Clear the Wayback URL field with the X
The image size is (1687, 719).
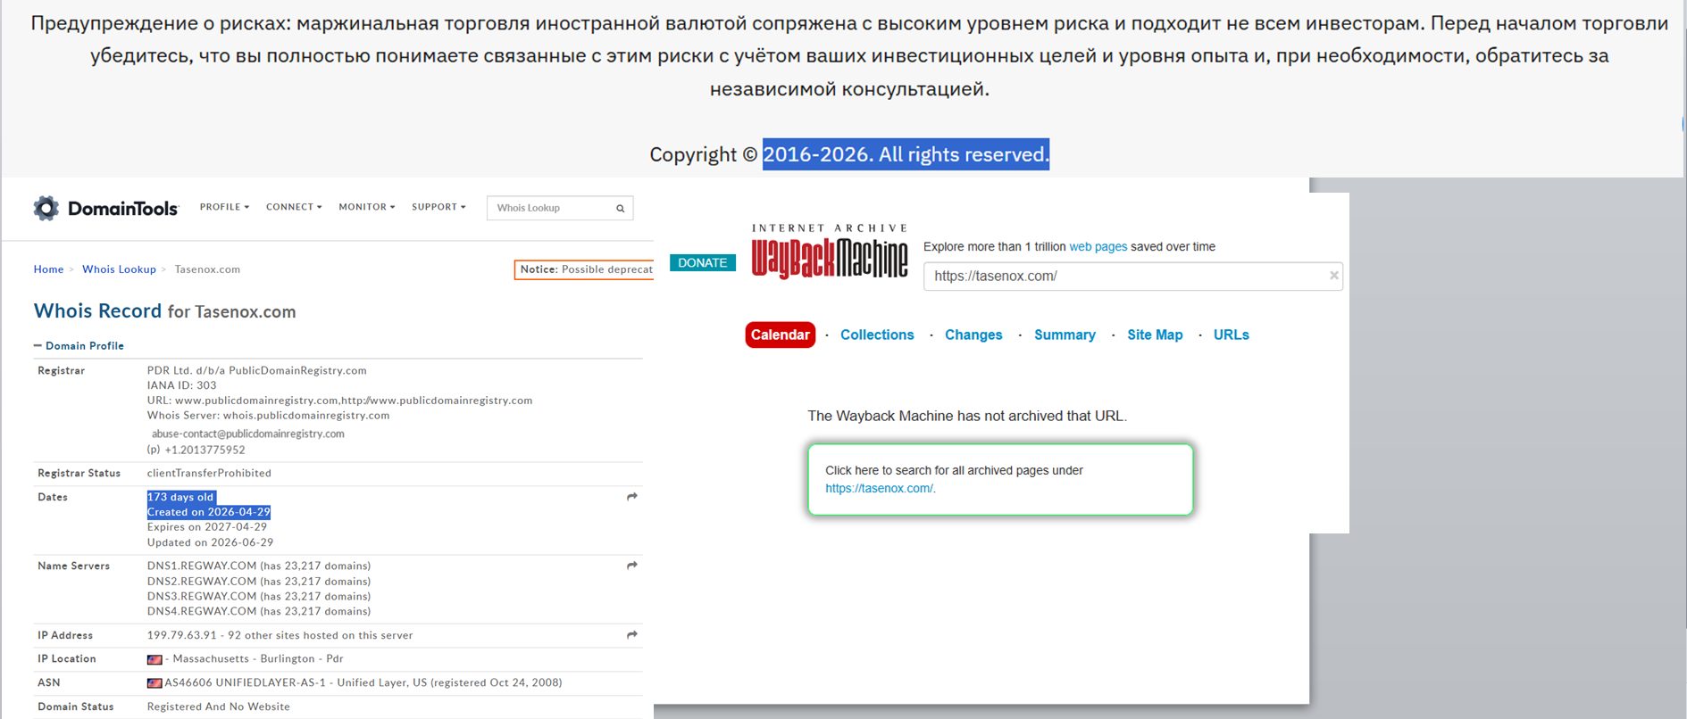tap(1334, 276)
